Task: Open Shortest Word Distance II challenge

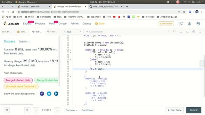Action: pyautogui.click(x=21, y=87)
